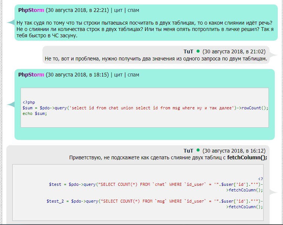Click the green online indicator in the 16:12 post
The width and height of the screenshot is (283, 225).
click(x=198, y=151)
